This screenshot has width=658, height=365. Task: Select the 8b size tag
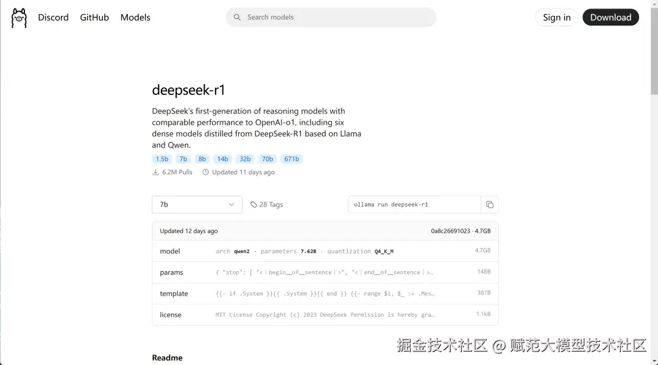click(x=202, y=159)
